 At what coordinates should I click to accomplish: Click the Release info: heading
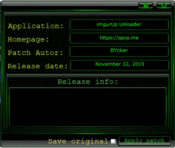[88, 82]
